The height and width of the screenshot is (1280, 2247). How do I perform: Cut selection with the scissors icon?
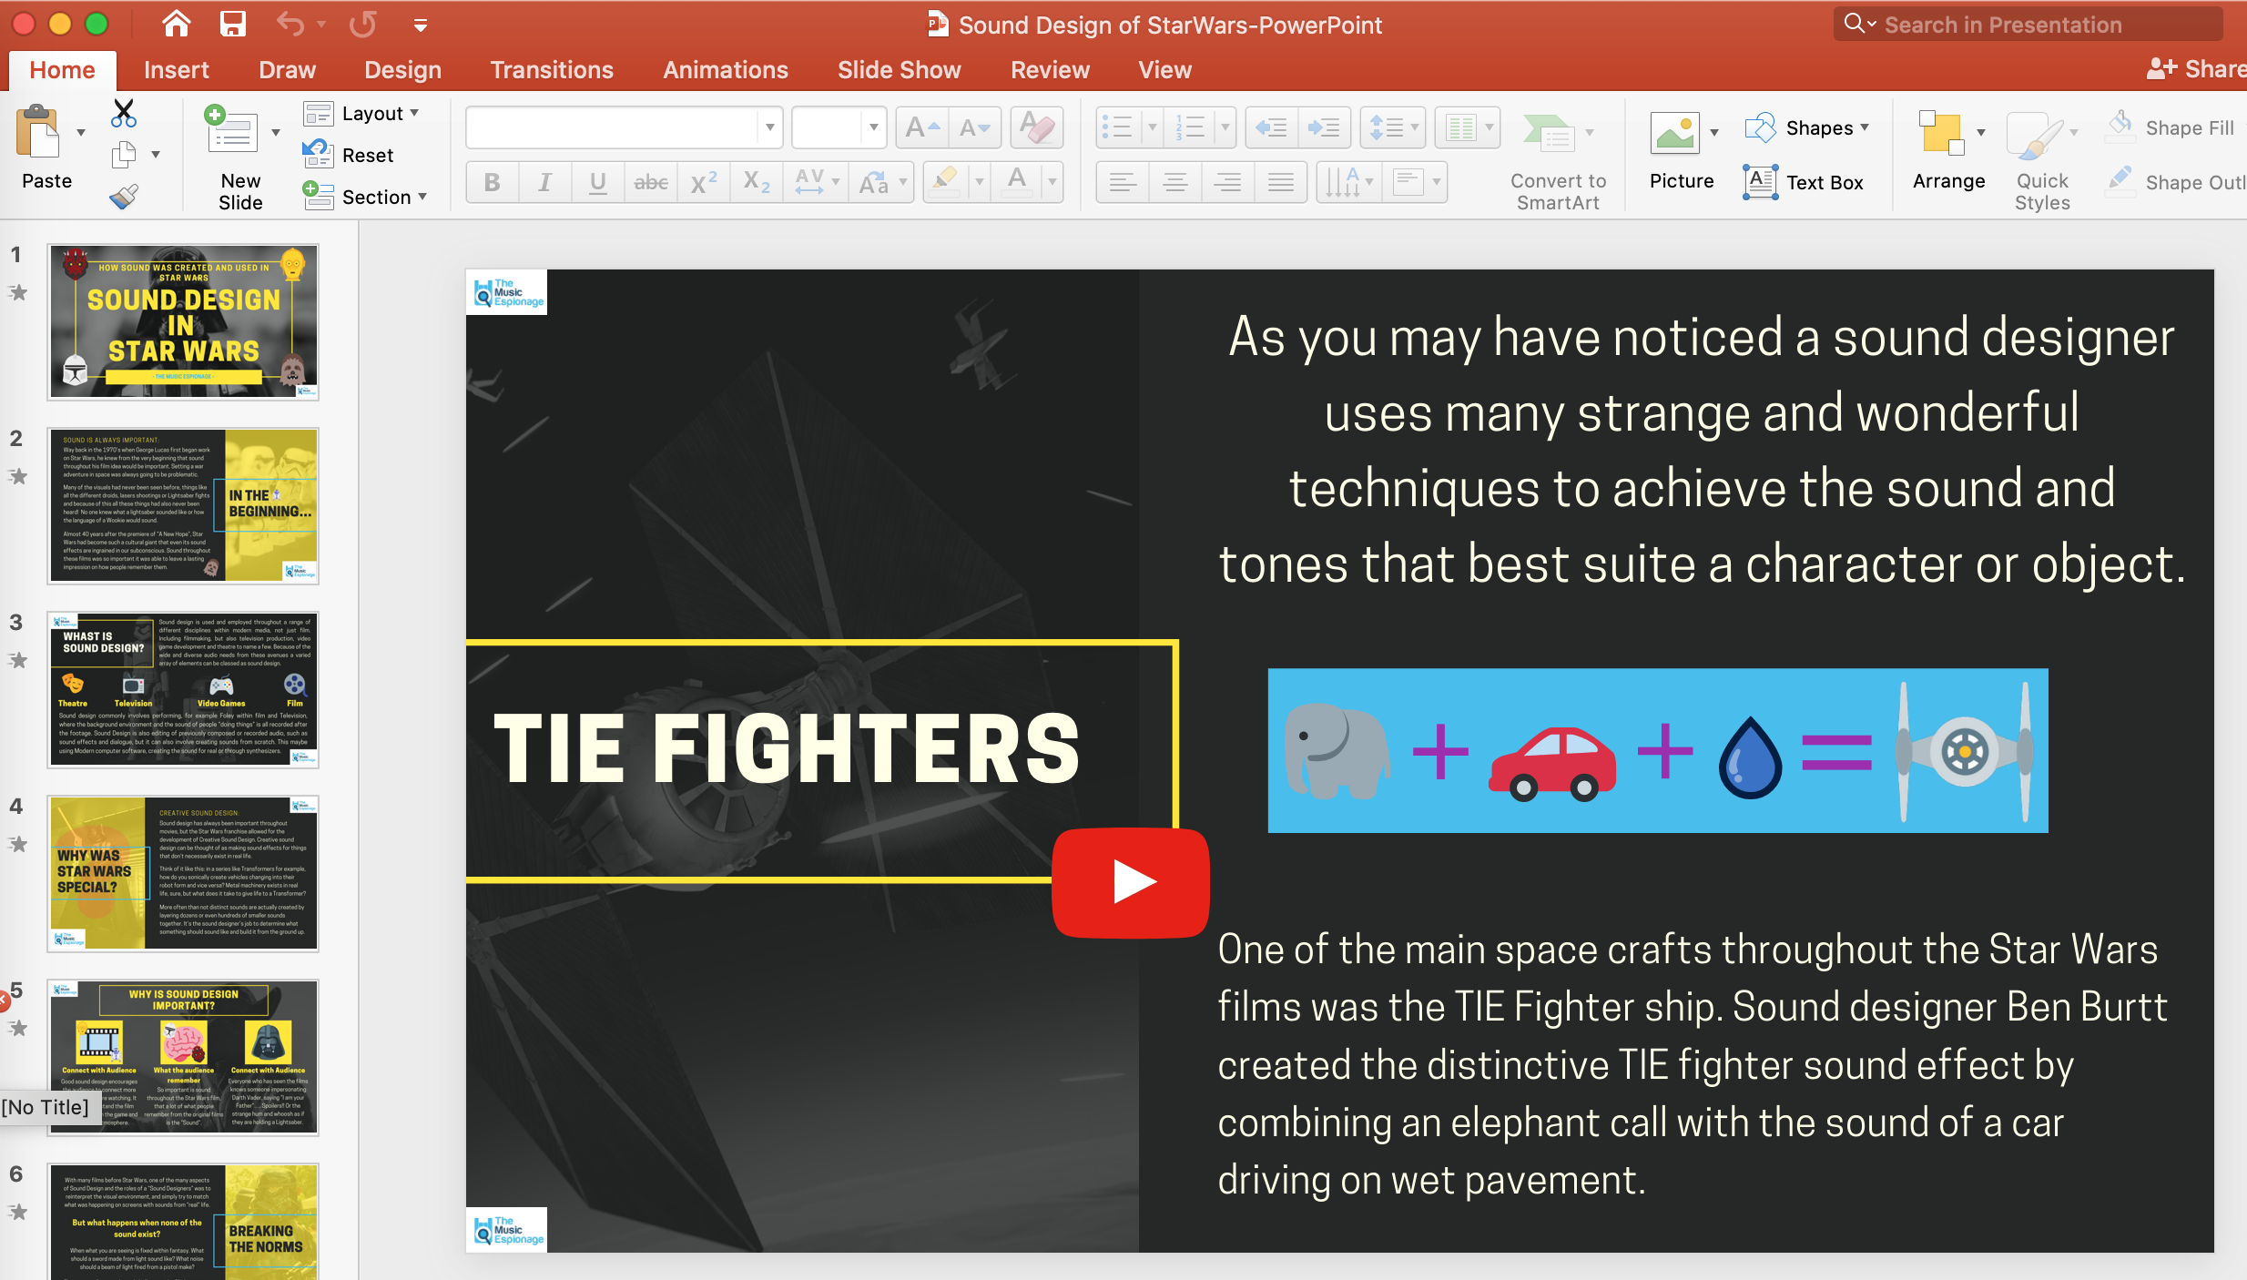tap(123, 113)
